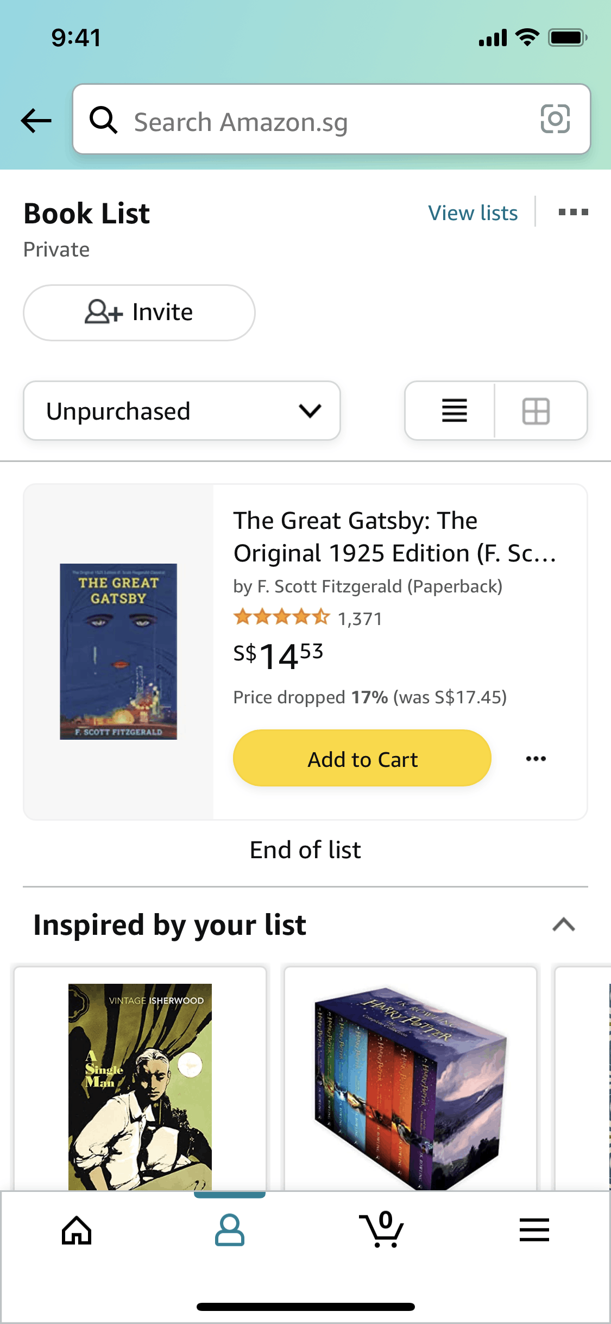
Task: Open Great Gatsby item options ellipsis
Action: 536,759
